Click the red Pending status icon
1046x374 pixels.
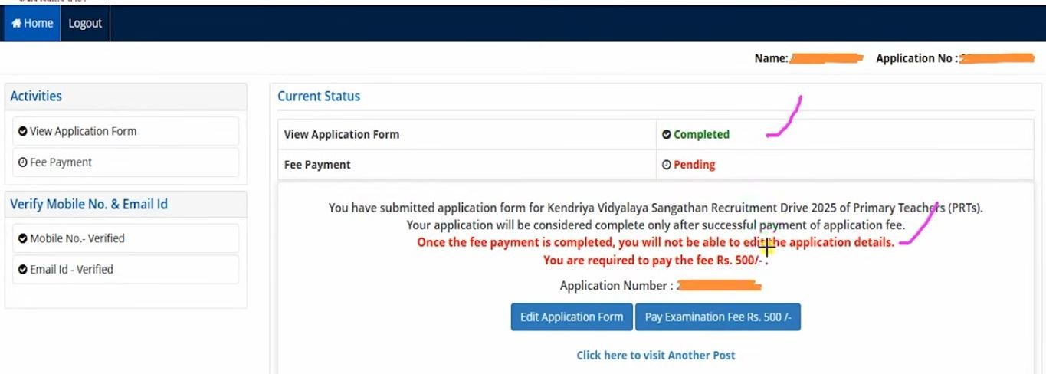[667, 165]
